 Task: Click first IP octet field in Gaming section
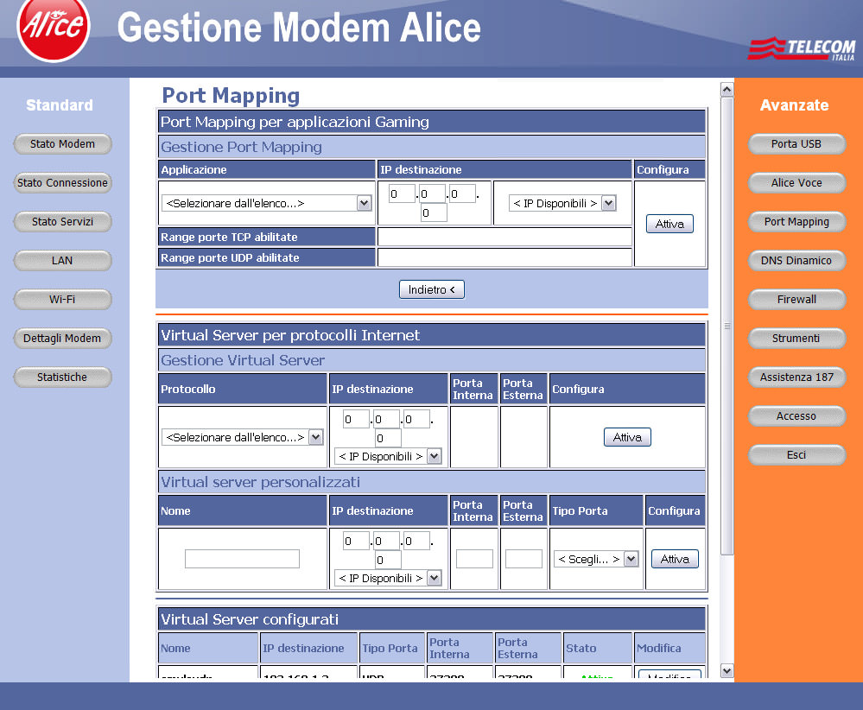coord(402,193)
